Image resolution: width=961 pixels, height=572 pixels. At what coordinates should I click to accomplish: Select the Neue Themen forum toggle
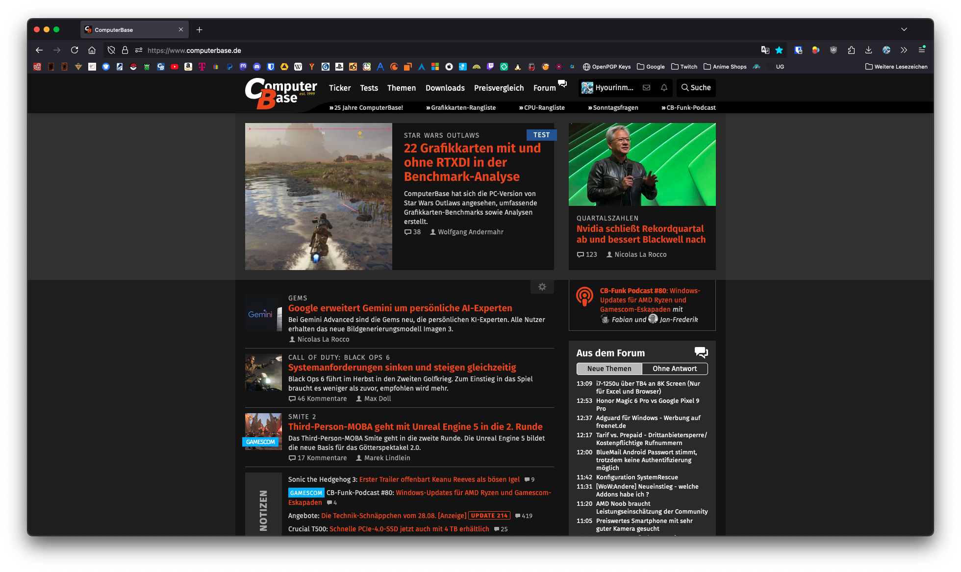[x=609, y=369]
